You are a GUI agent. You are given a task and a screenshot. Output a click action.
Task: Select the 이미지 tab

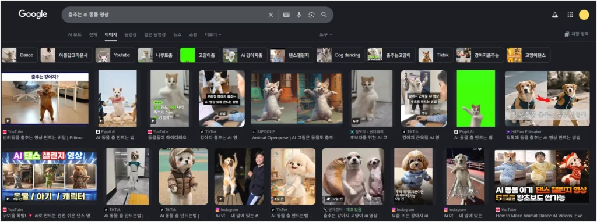[x=111, y=34]
